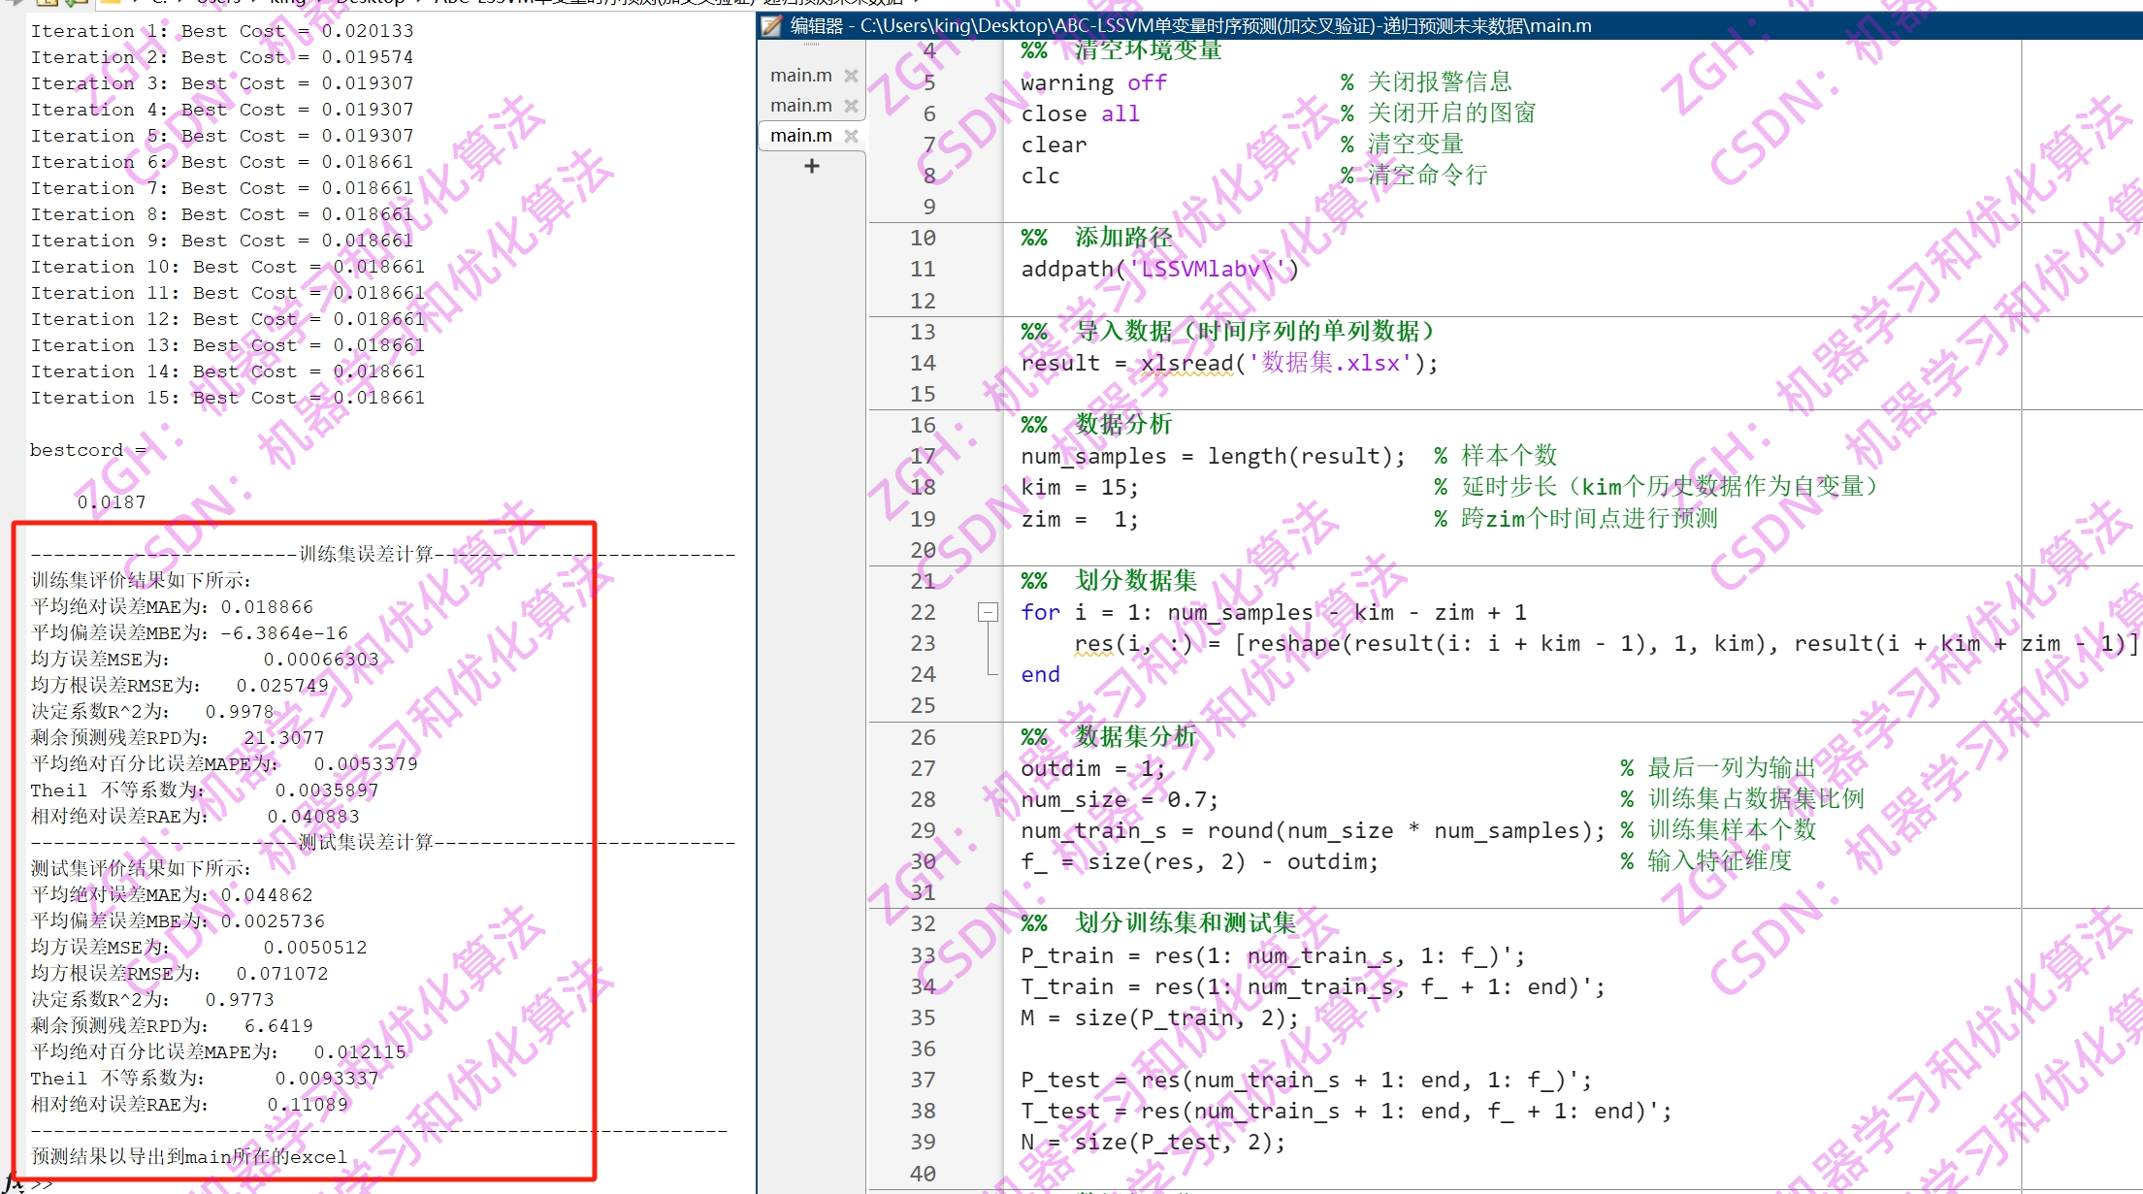This screenshot has width=2143, height=1194.
Task: Close the middle main.m editor tab
Action: click(x=851, y=106)
